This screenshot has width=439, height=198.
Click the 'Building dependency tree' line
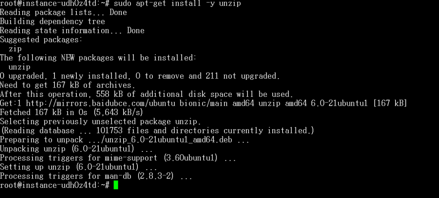[x=52, y=22]
